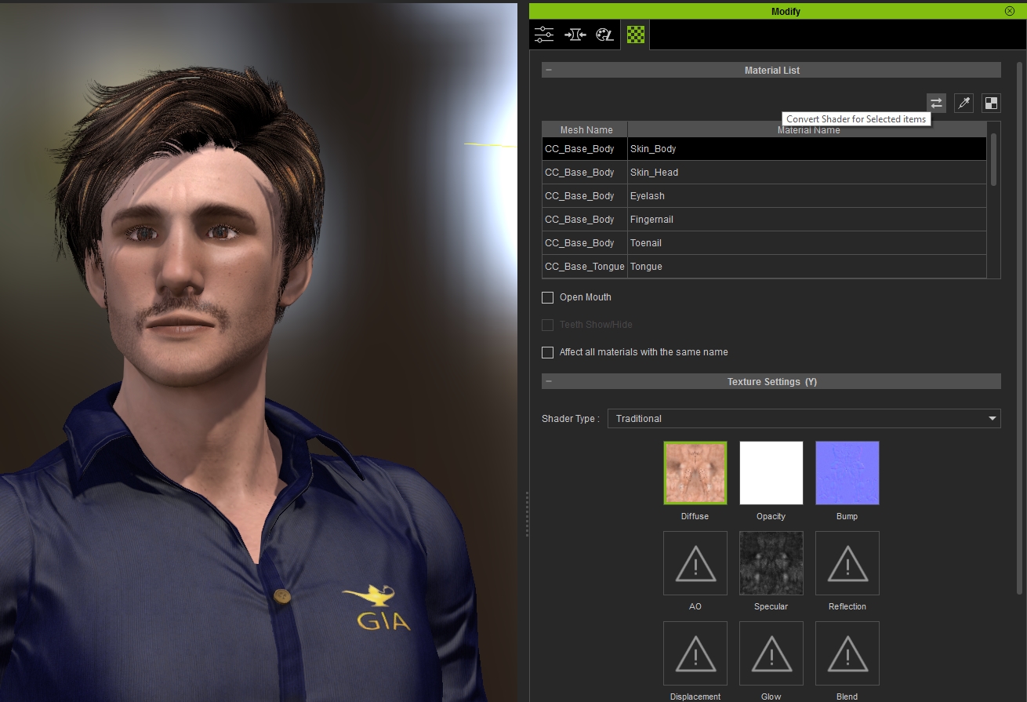
Task: Collapse the Texture Settings section
Action: (549, 381)
